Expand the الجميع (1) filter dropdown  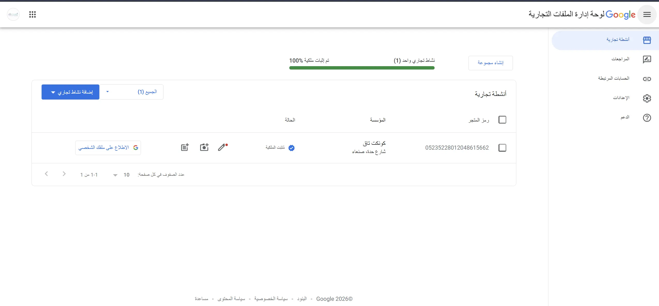coord(132,92)
